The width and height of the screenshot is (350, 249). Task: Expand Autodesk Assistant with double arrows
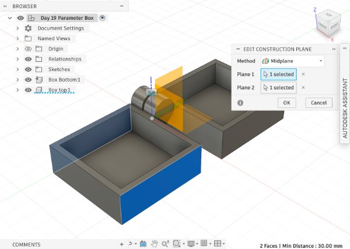coord(345,48)
